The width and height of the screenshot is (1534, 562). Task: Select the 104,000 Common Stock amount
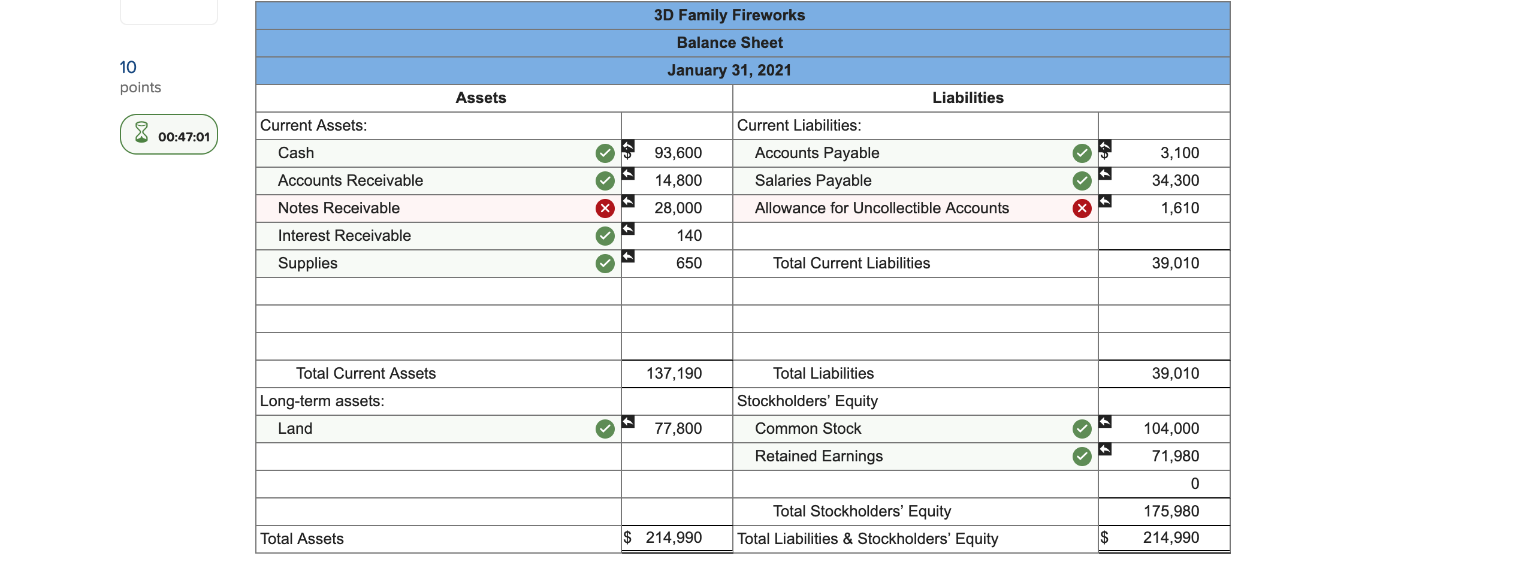click(1164, 429)
